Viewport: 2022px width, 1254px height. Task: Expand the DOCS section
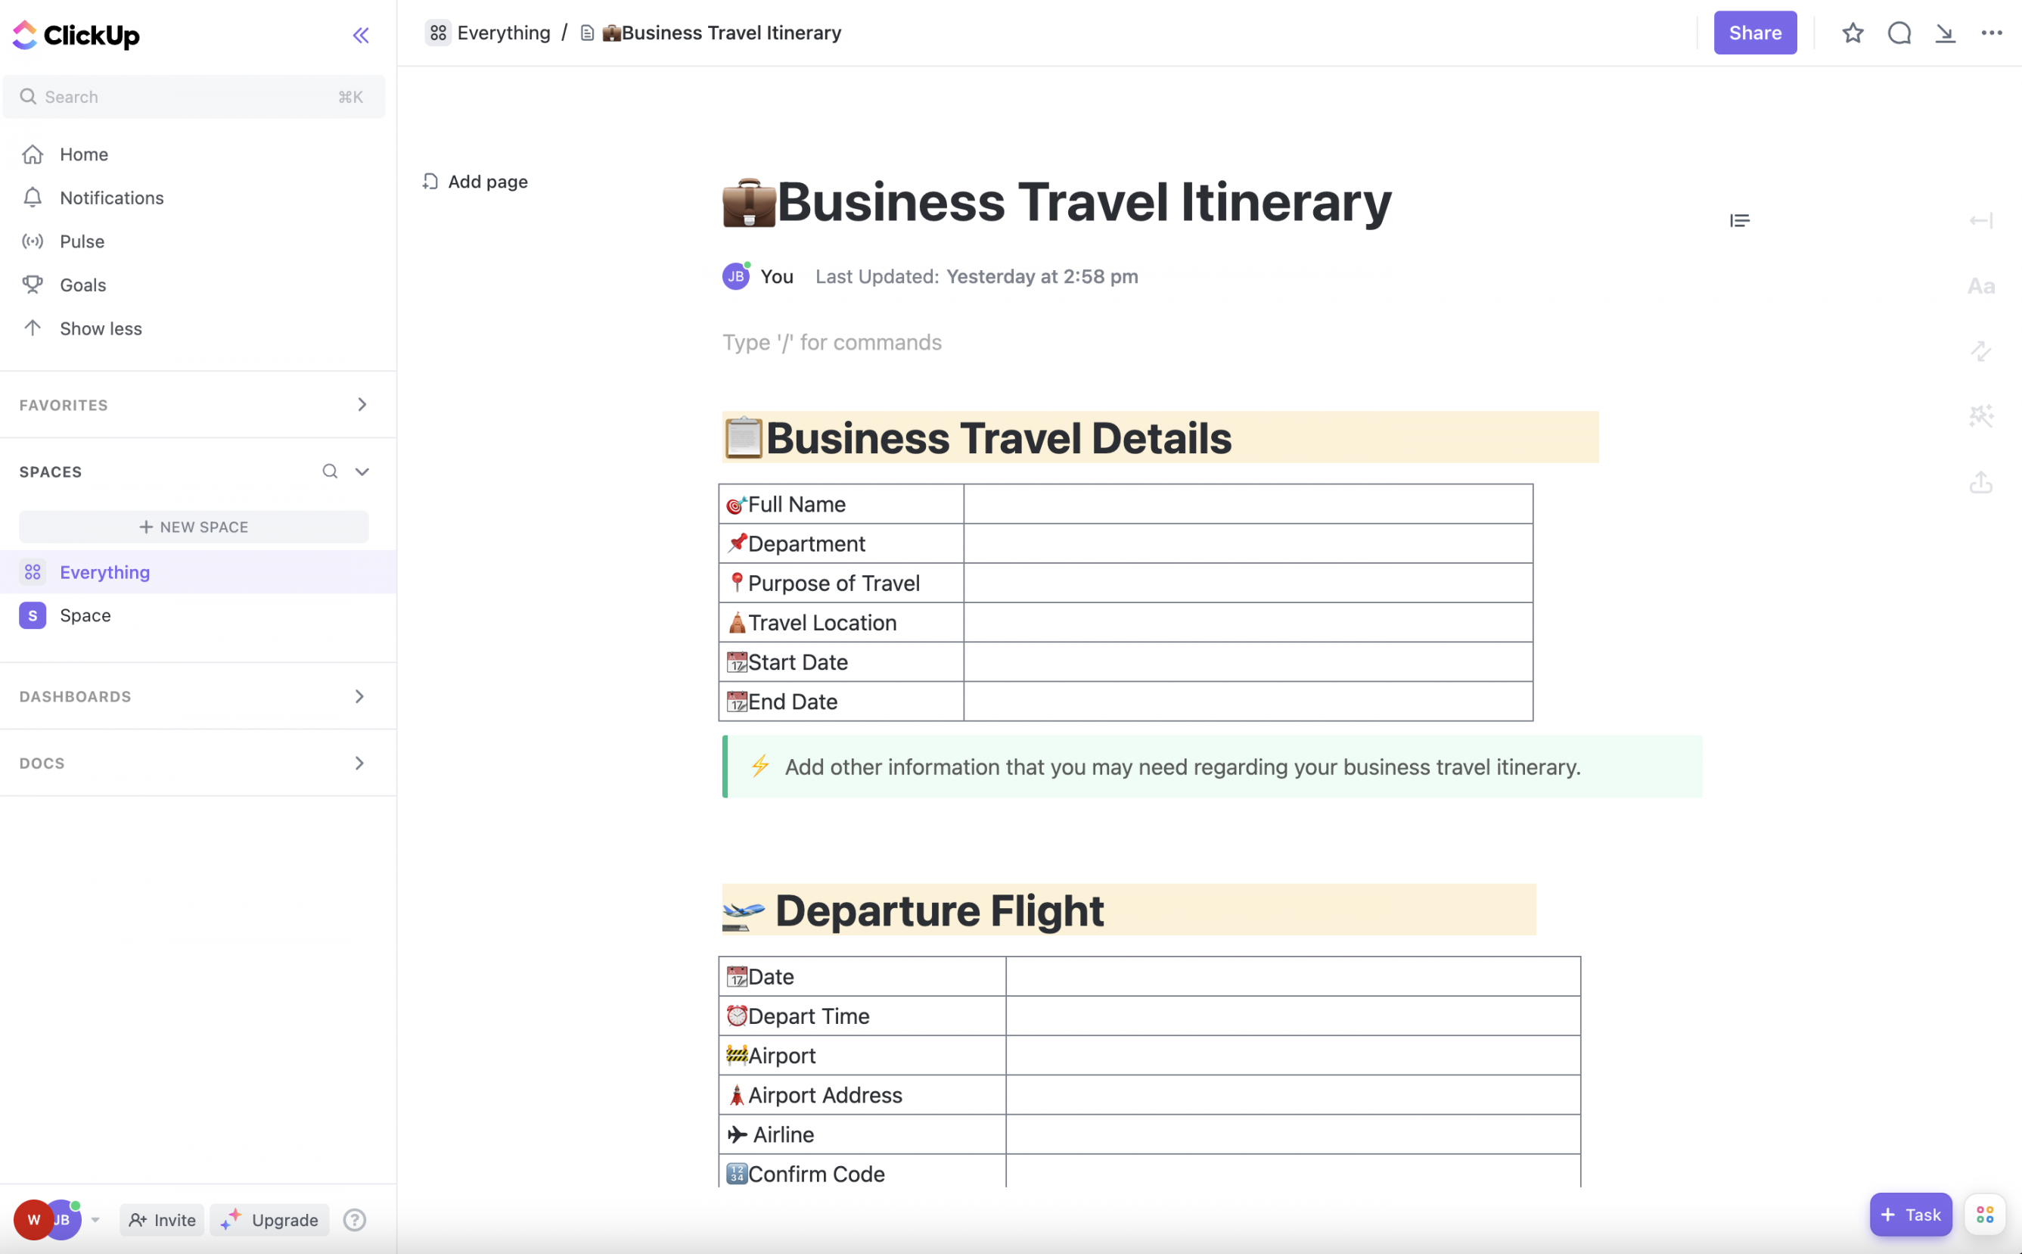coord(359,763)
